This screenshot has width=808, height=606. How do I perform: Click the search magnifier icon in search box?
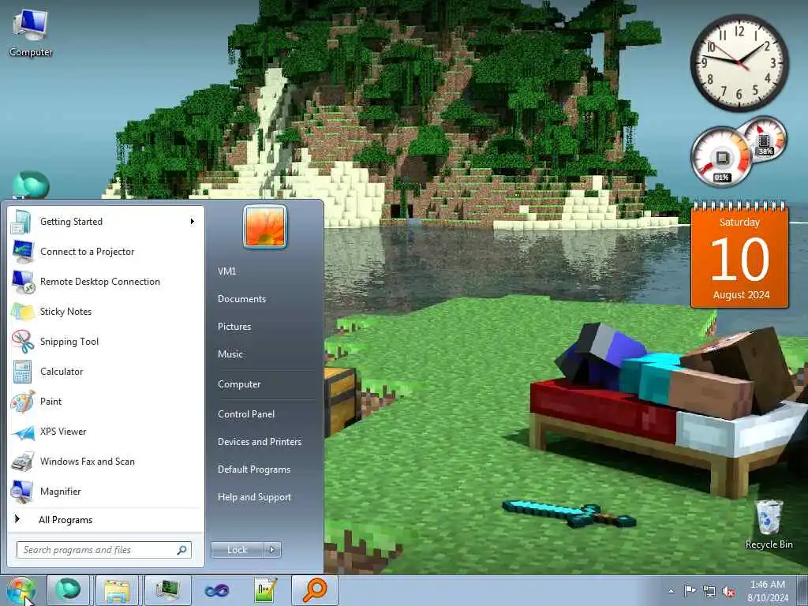click(x=181, y=550)
